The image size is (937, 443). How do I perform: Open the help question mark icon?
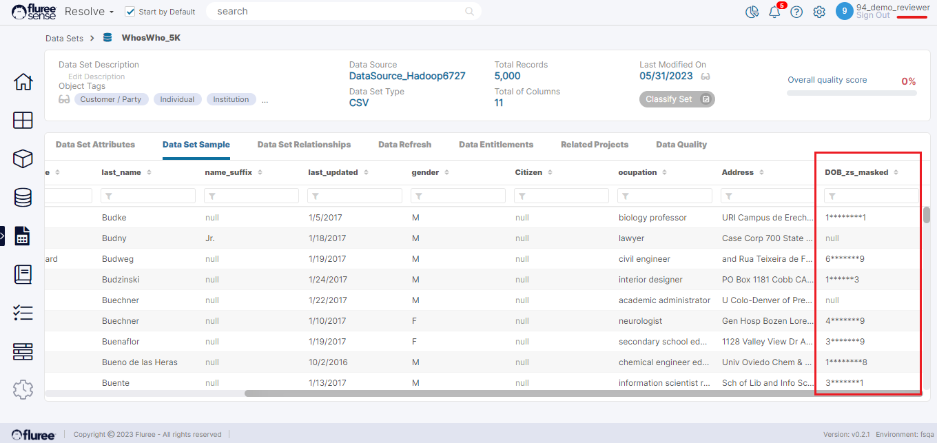tap(796, 12)
